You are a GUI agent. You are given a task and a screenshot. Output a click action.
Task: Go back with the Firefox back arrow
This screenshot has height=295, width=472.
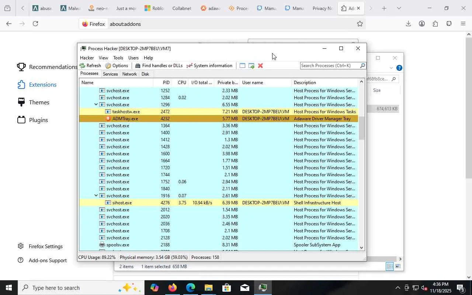pos(9,24)
